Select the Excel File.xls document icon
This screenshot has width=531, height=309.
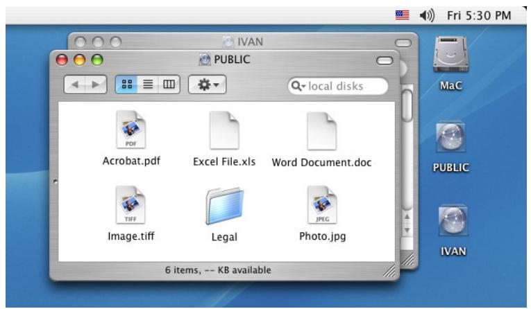pos(224,130)
